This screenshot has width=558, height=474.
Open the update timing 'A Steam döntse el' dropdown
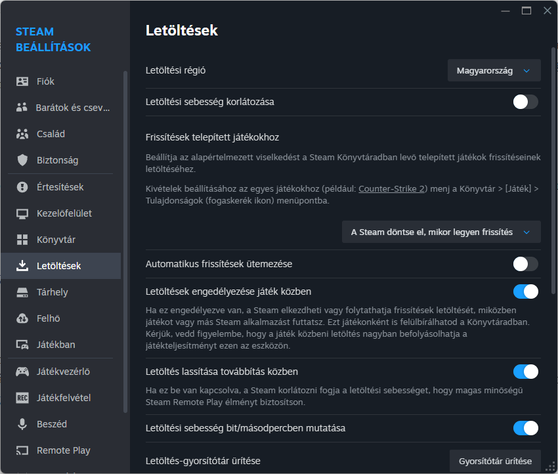pos(441,232)
